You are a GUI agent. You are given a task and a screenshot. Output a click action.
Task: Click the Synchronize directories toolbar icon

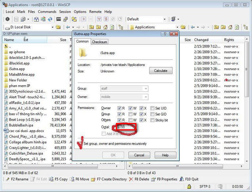[x=43, y=19]
